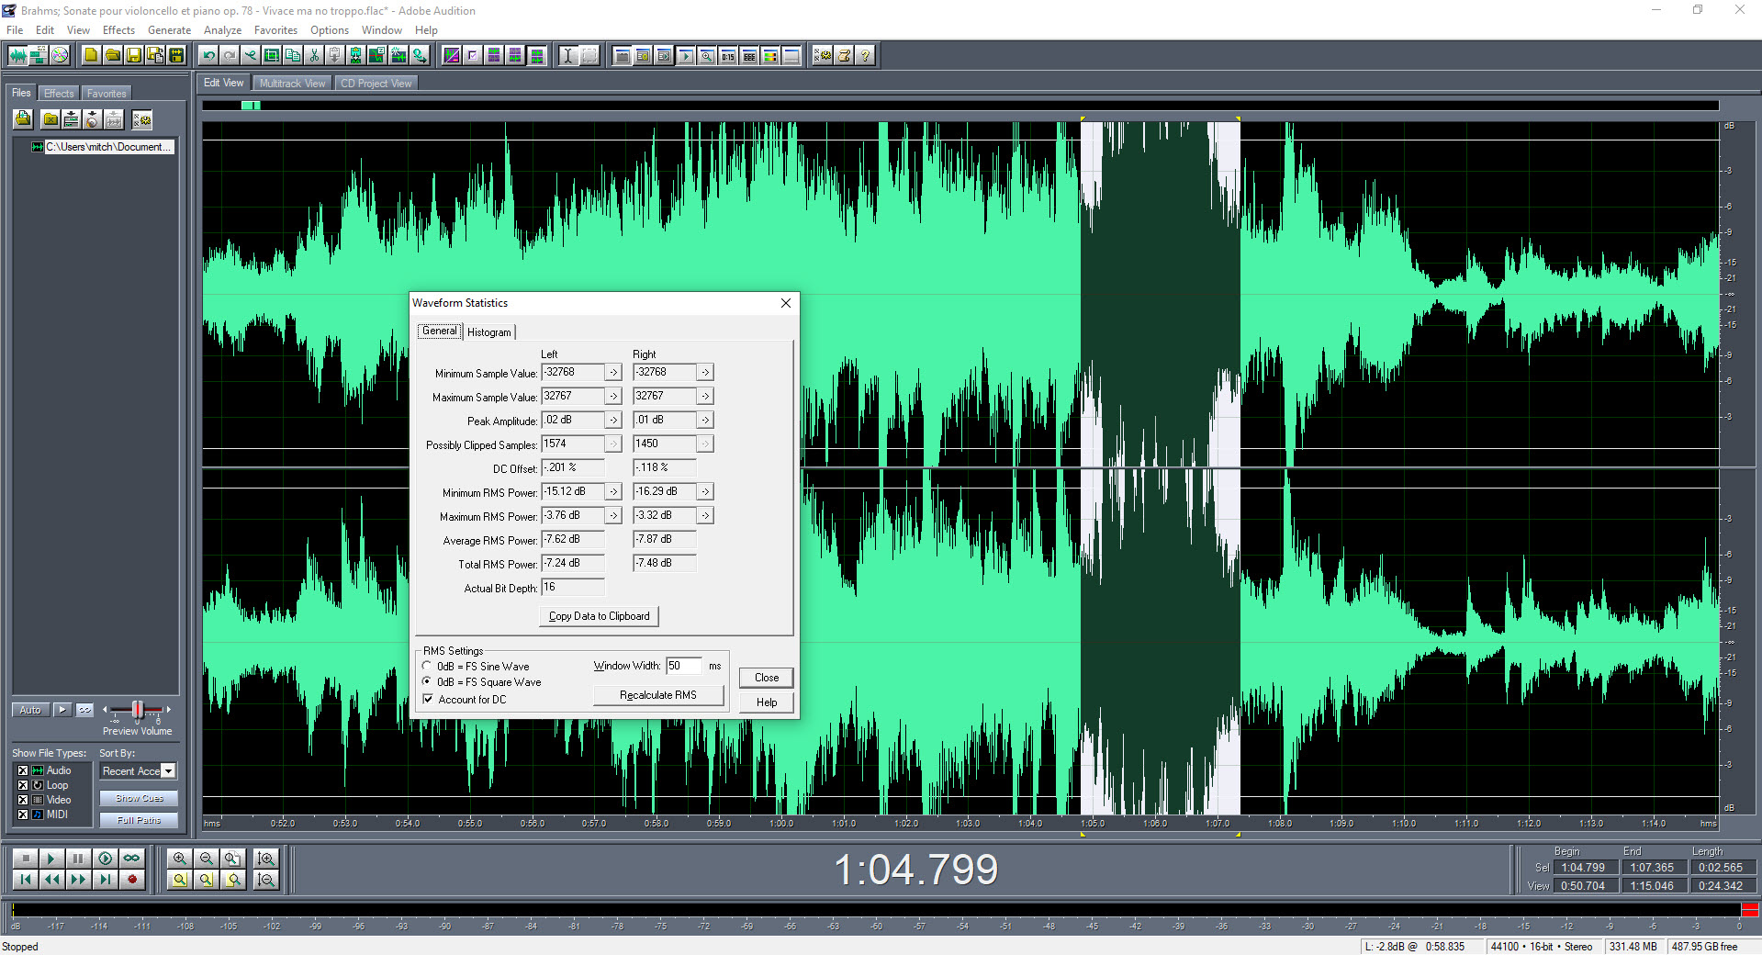Switch to the Histogram tab
Image resolution: width=1762 pixels, height=955 pixels.
point(488,332)
